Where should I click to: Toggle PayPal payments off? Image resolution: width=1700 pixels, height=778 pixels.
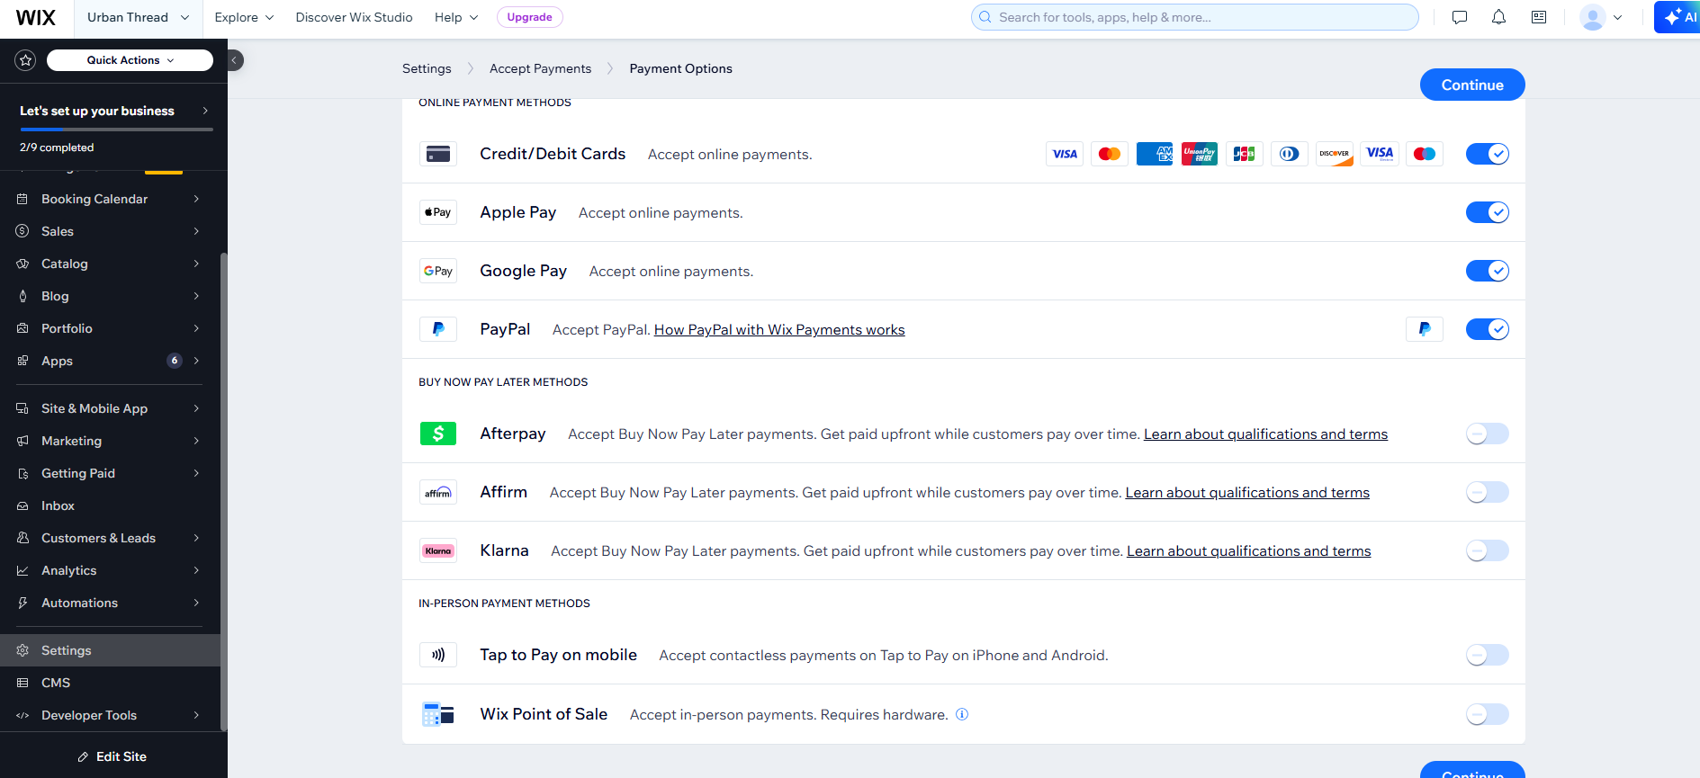1488,329
